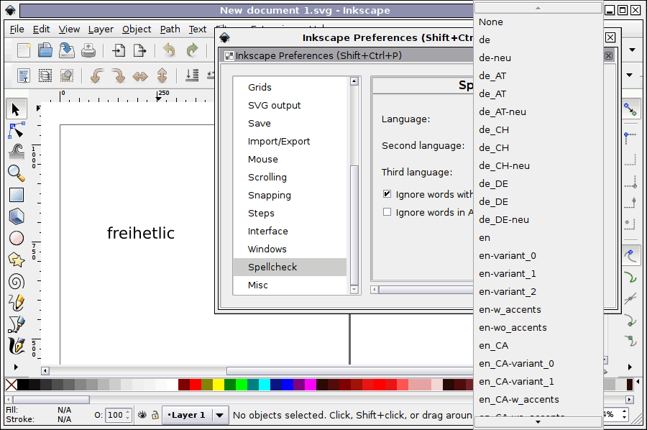647x430 pixels.
Task: Toggle Layer 1 visibility eye icon
Action: click(142, 415)
